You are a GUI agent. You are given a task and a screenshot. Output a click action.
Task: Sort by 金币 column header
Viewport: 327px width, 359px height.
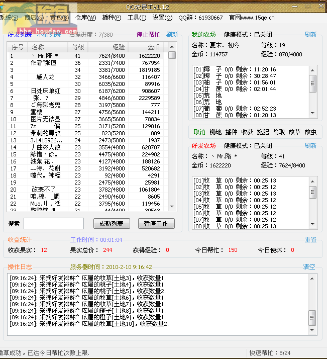146,47
